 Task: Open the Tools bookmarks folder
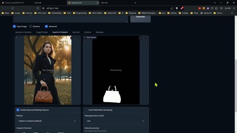pos(67,13)
